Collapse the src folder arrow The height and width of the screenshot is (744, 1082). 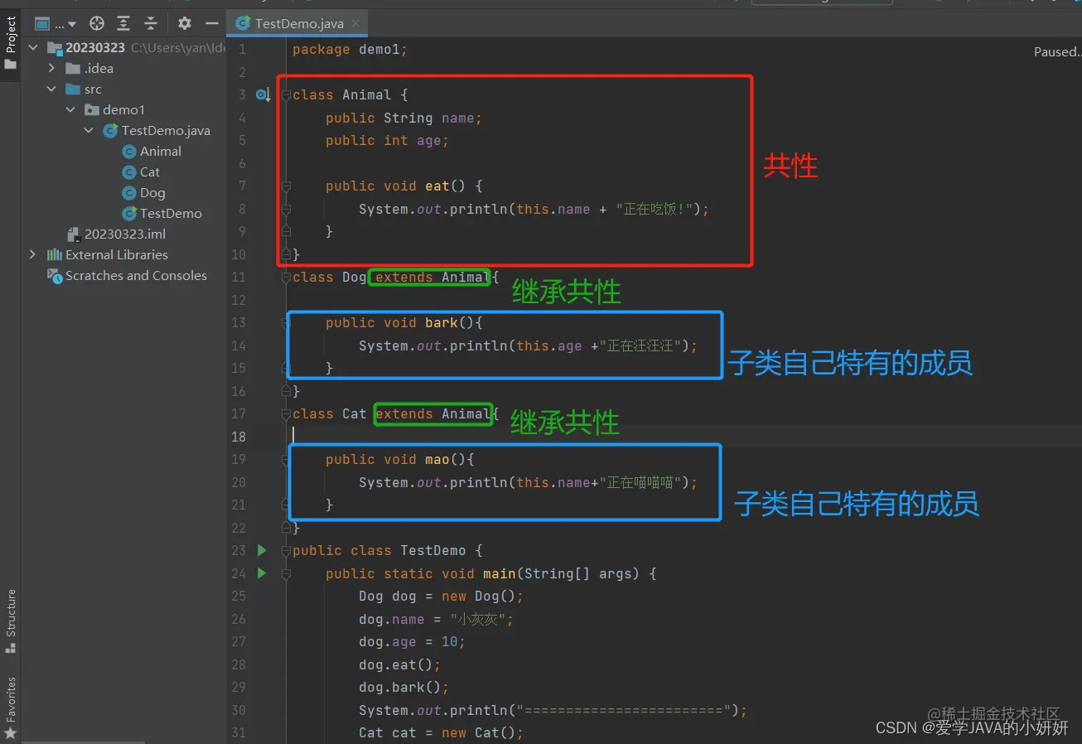tap(51, 89)
